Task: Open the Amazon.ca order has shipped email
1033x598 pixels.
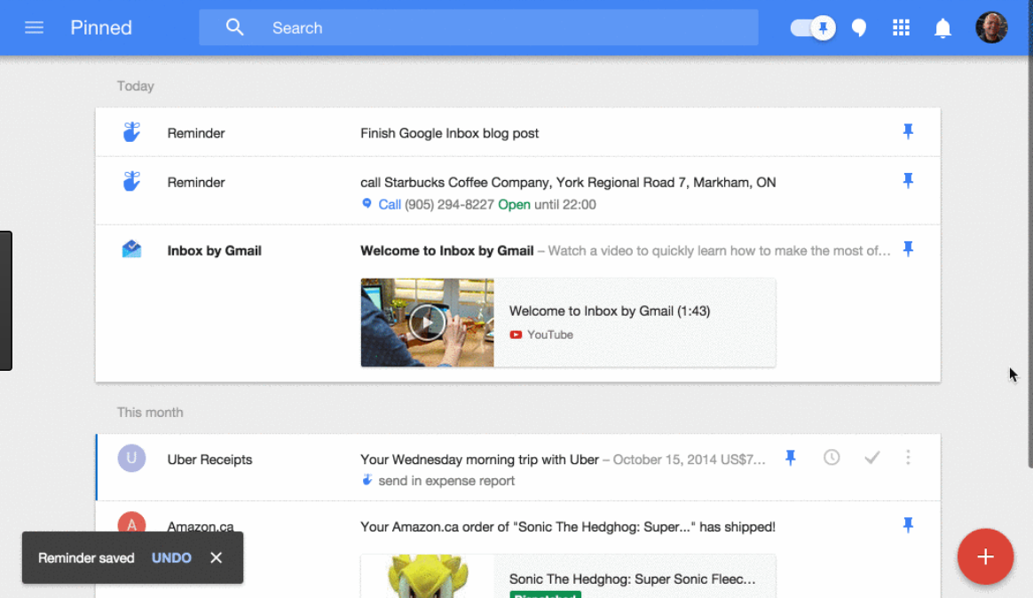Action: coord(567,527)
